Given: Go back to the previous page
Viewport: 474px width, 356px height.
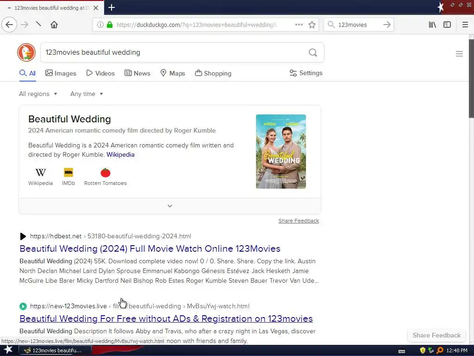Looking at the screenshot, I should 9,25.
